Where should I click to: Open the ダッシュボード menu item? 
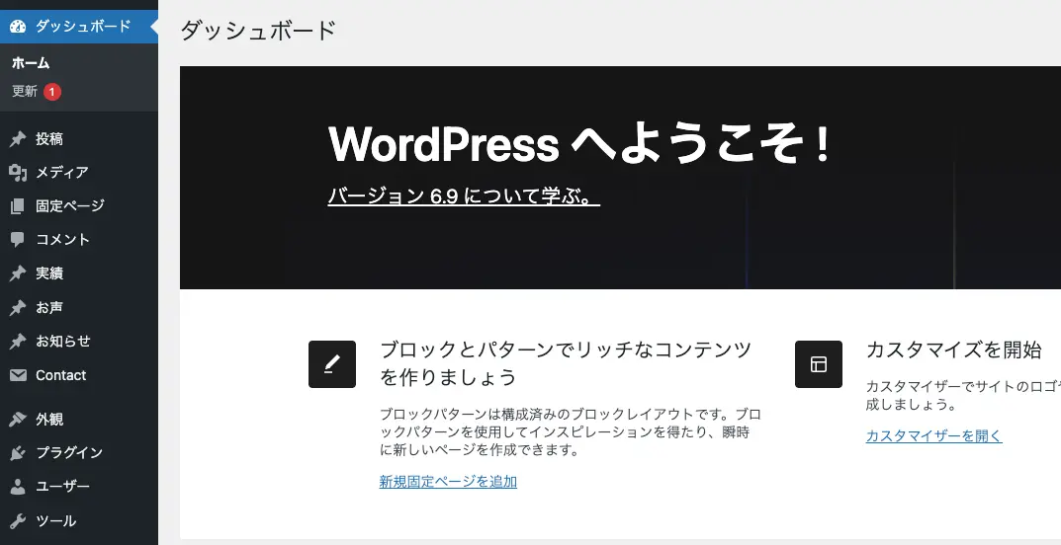click(x=79, y=27)
